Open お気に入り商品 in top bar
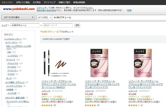The width and height of the screenshot is (166, 107). click(x=23, y=2)
